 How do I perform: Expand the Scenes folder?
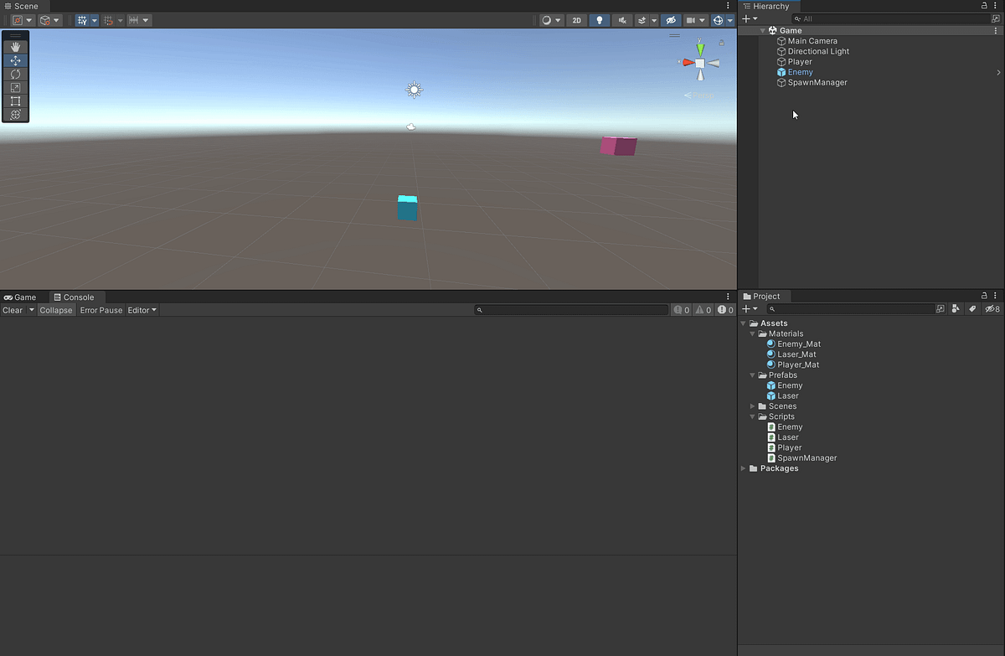752,405
